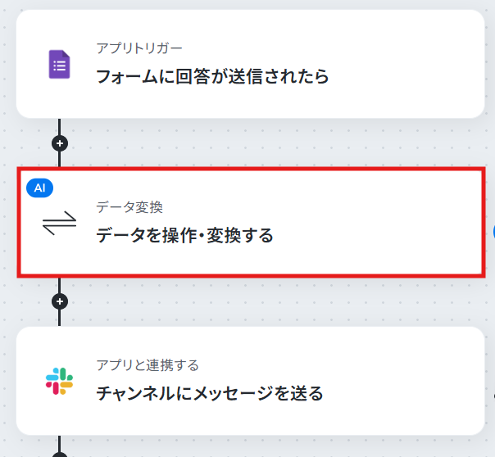Open the データを操作・変換する step
Viewport: 495px width, 457px height.
point(184,235)
